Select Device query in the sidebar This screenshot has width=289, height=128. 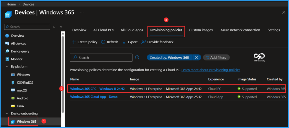point(20,51)
